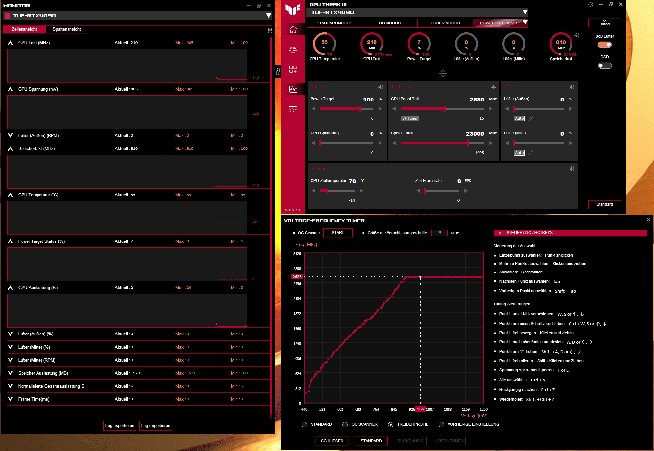Start the OC Scanner in VF Tuner

pyautogui.click(x=338, y=233)
